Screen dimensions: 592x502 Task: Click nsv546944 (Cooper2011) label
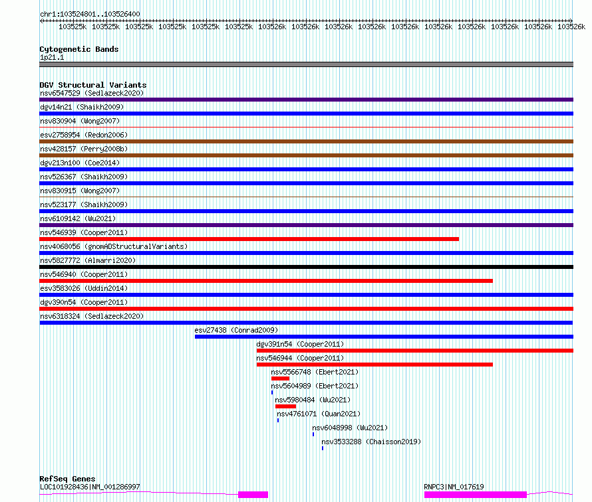(x=300, y=358)
